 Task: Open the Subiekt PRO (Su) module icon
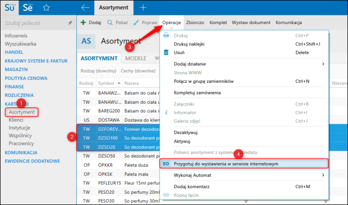[10, 7]
